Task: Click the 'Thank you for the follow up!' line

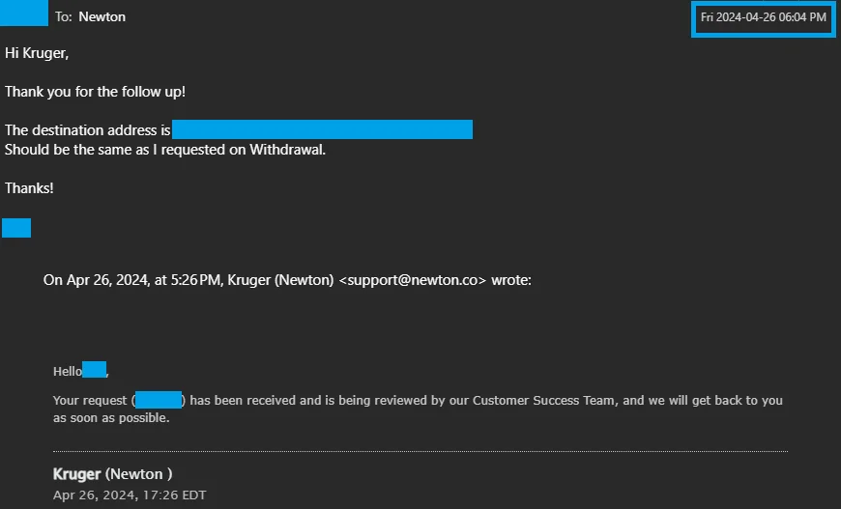Action: point(95,92)
